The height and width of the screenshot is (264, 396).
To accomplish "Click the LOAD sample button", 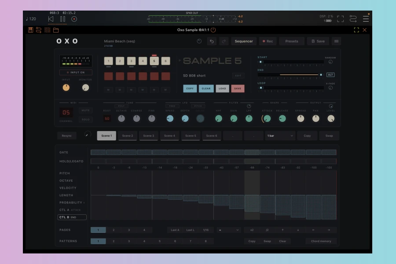I will click(222, 88).
